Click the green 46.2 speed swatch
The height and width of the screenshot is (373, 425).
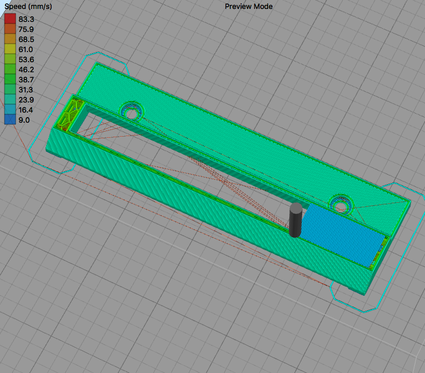coord(10,69)
